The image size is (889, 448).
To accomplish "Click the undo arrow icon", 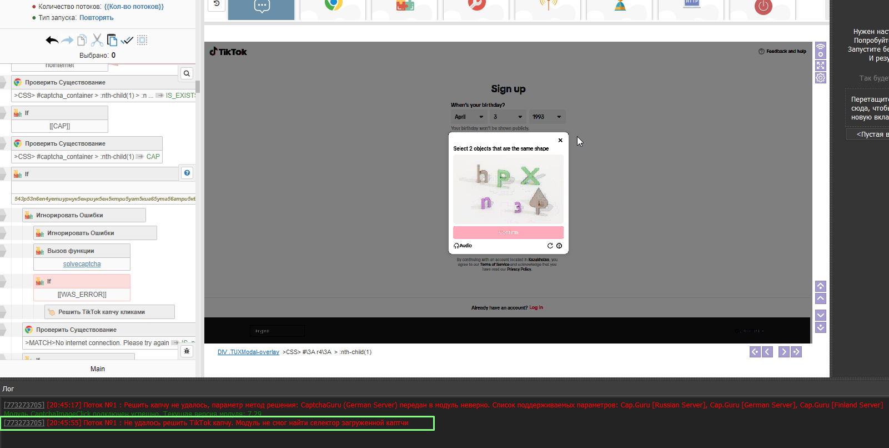I will [x=52, y=40].
